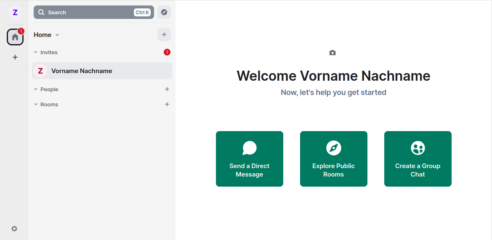Click 'Now, let's help you get started' text
The image size is (492, 240).
pyautogui.click(x=333, y=92)
